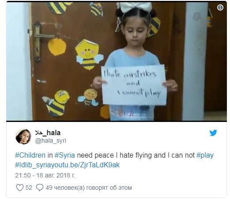Open the #Children hashtag
This screenshot has height=199, width=230.
(x=30, y=155)
